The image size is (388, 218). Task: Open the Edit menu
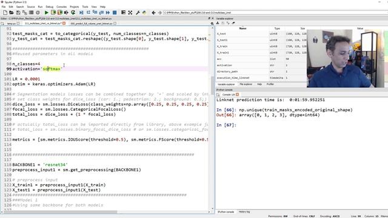11,7
